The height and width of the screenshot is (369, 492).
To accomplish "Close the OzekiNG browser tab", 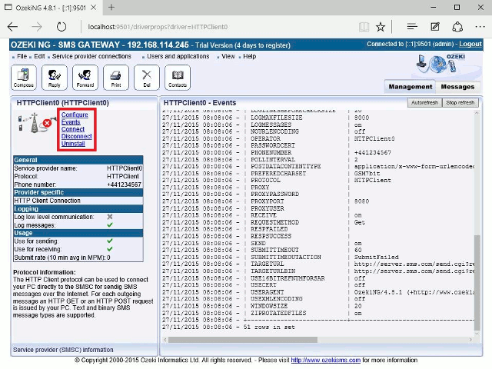I will point(94,8).
